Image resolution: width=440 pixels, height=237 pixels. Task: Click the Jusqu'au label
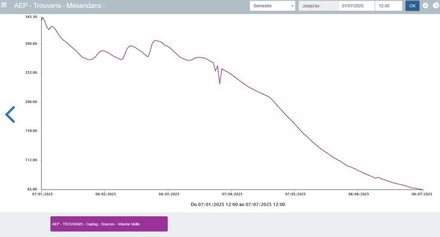(x=318, y=6)
